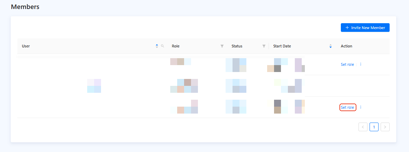Sort the User column
The width and height of the screenshot is (409, 152).
[157, 46]
